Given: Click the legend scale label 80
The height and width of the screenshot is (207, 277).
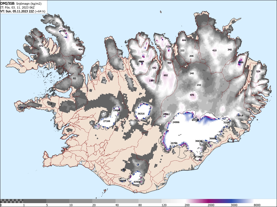Looking at the screenshot, I should click(x=140, y=205).
